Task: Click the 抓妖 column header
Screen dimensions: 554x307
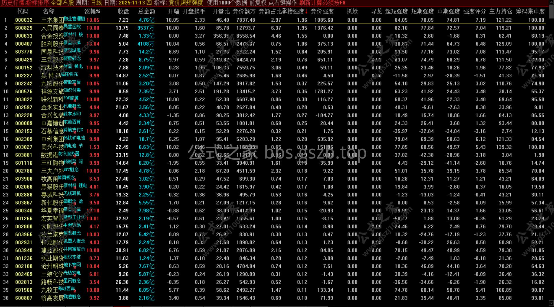Action: [352, 12]
